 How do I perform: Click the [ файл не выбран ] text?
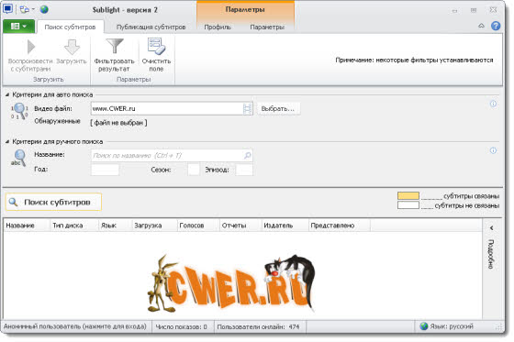click(118, 123)
